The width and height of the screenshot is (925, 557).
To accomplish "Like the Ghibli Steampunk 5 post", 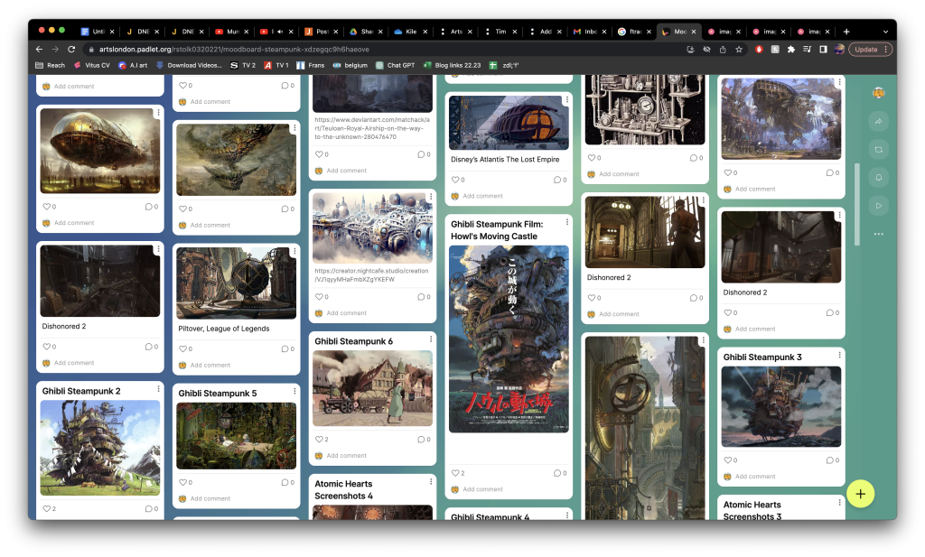I will point(182,482).
